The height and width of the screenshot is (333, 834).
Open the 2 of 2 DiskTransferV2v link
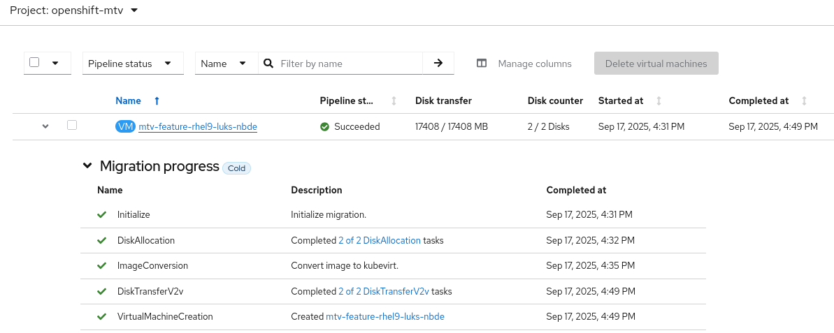[384, 291]
